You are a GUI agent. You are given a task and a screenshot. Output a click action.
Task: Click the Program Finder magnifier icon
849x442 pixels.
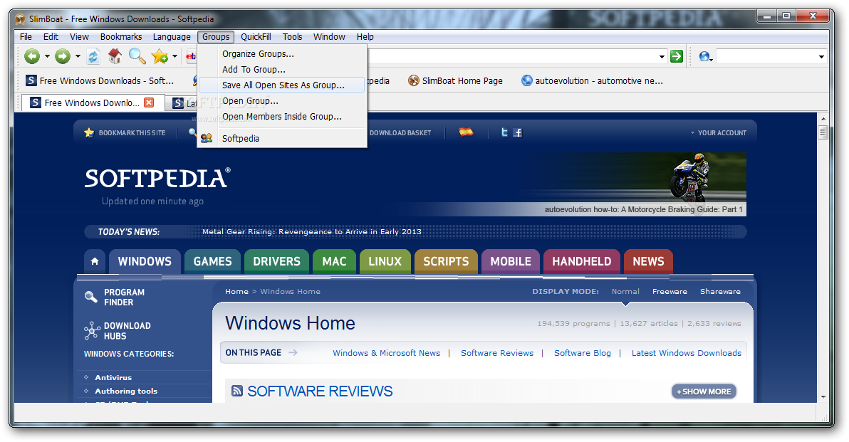(91, 297)
